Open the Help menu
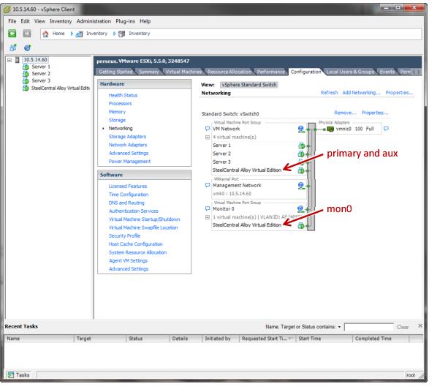The height and width of the screenshot is (392, 448). pyautogui.click(x=145, y=21)
